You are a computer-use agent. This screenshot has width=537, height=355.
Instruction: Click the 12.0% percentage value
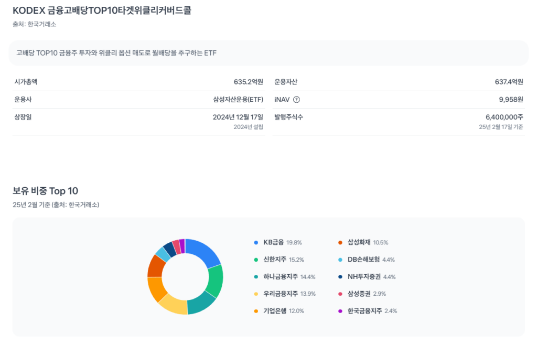tap(297, 311)
